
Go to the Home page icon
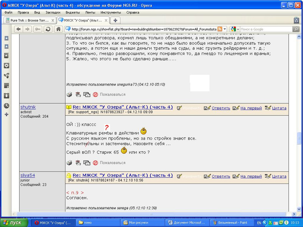point(58,29)
